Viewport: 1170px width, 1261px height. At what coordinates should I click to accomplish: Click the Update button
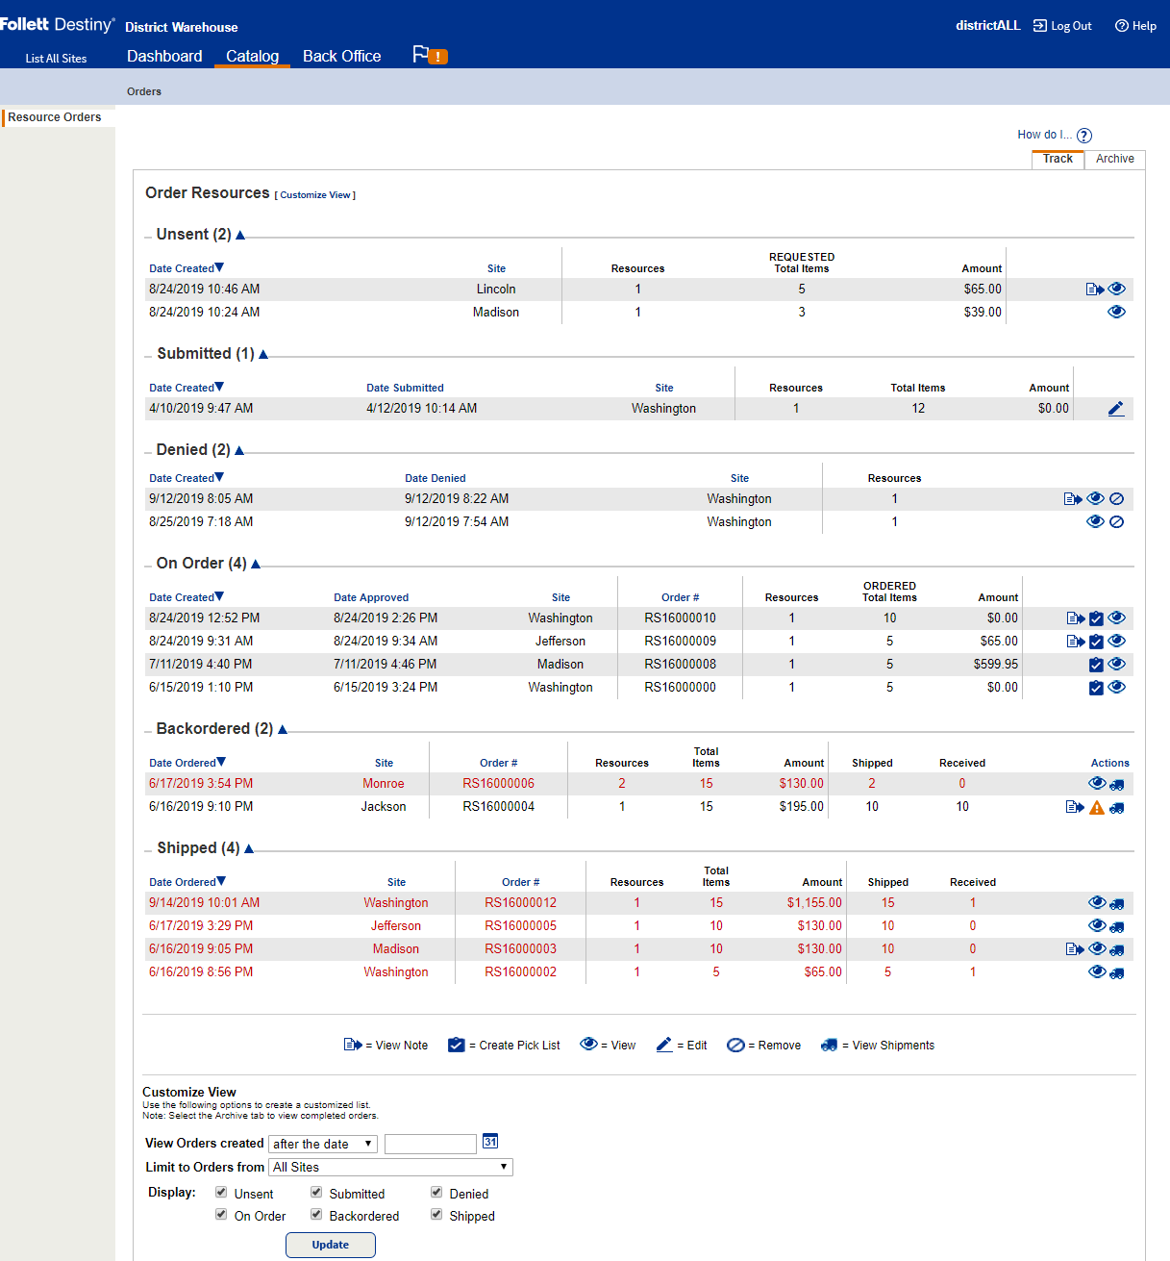pyautogui.click(x=331, y=1245)
